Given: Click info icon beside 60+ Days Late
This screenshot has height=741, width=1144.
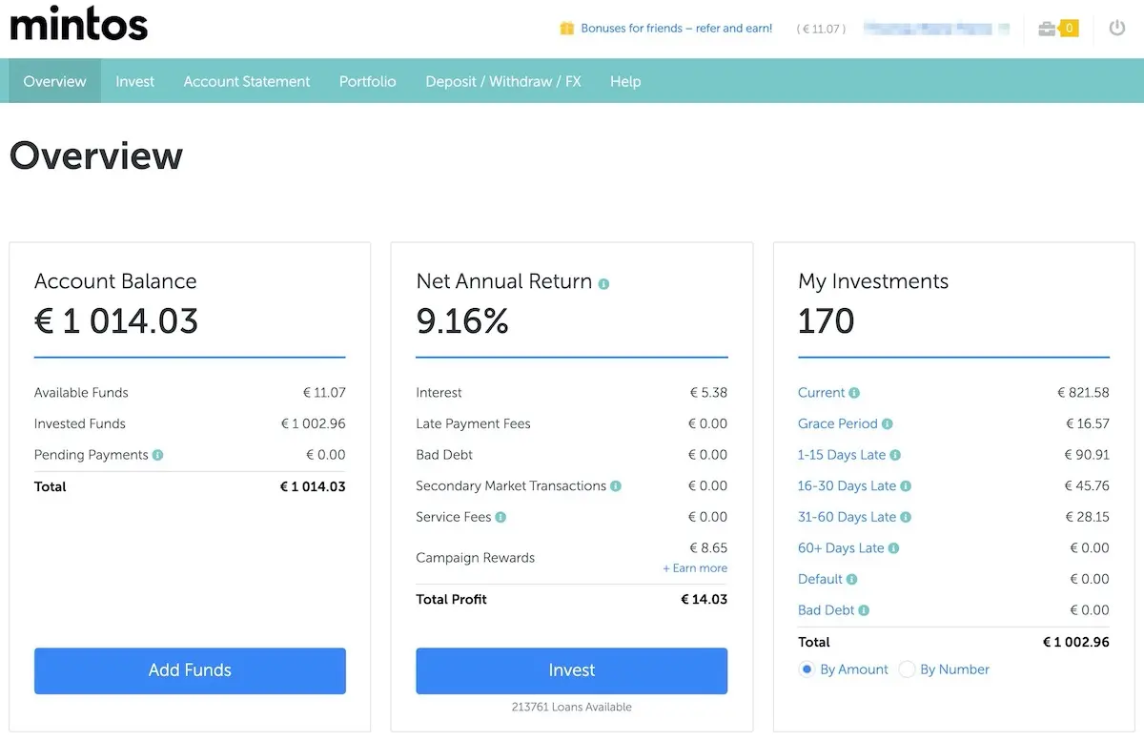Looking at the screenshot, I should (894, 548).
